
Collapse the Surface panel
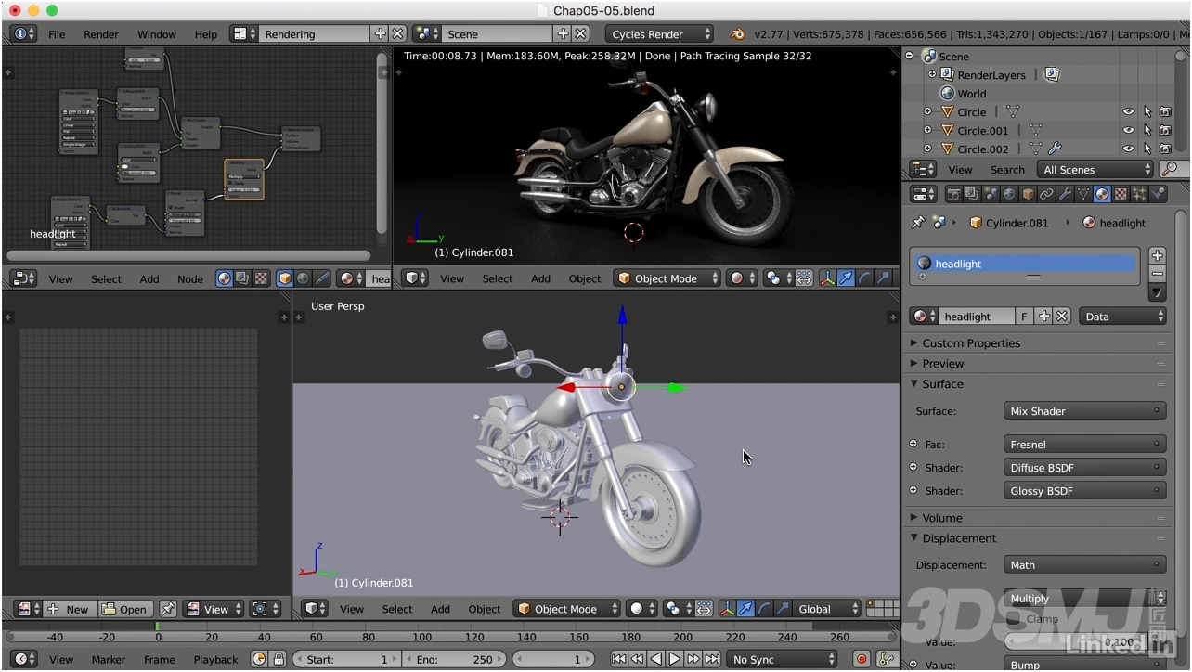942,384
